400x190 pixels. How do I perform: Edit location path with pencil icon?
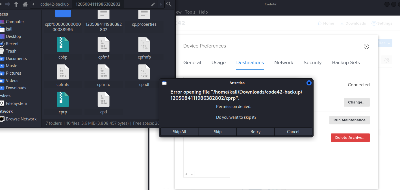point(153,4)
